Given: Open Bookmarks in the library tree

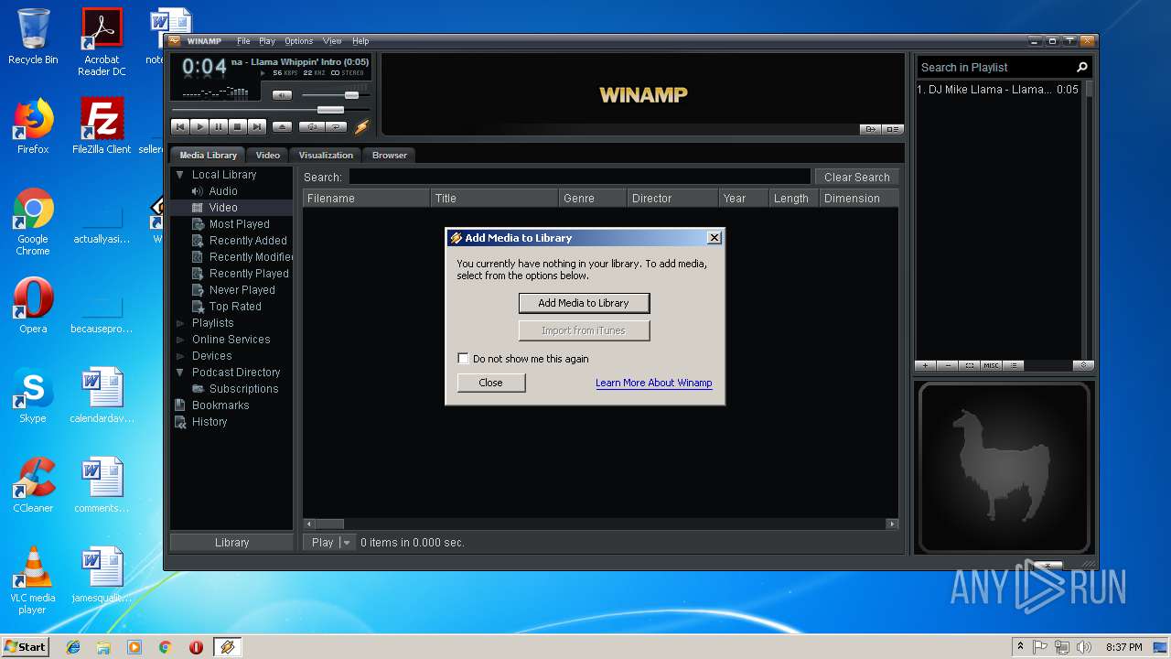Looking at the screenshot, I should pos(220,405).
